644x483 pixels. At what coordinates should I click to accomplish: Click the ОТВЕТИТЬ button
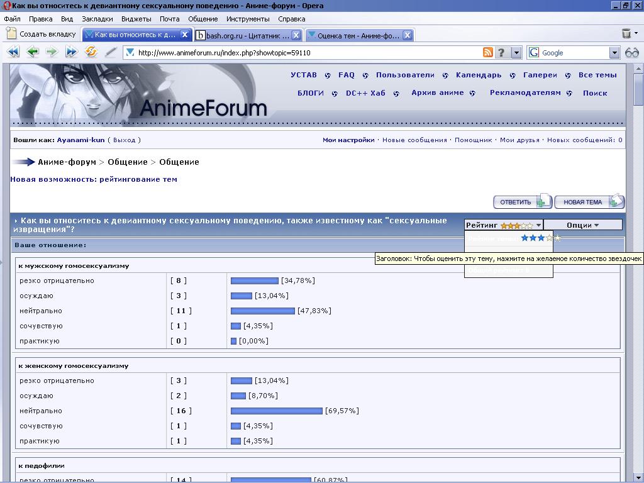(523, 202)
